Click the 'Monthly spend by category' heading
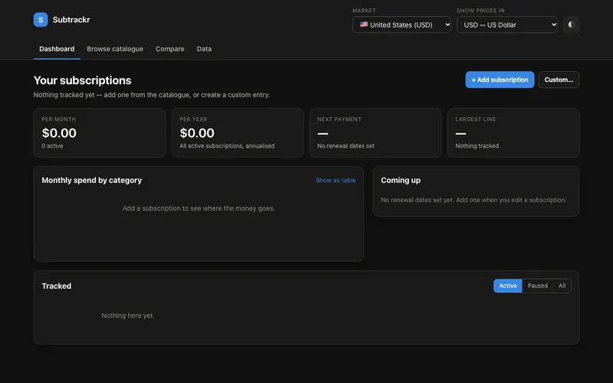 (92, 180)
